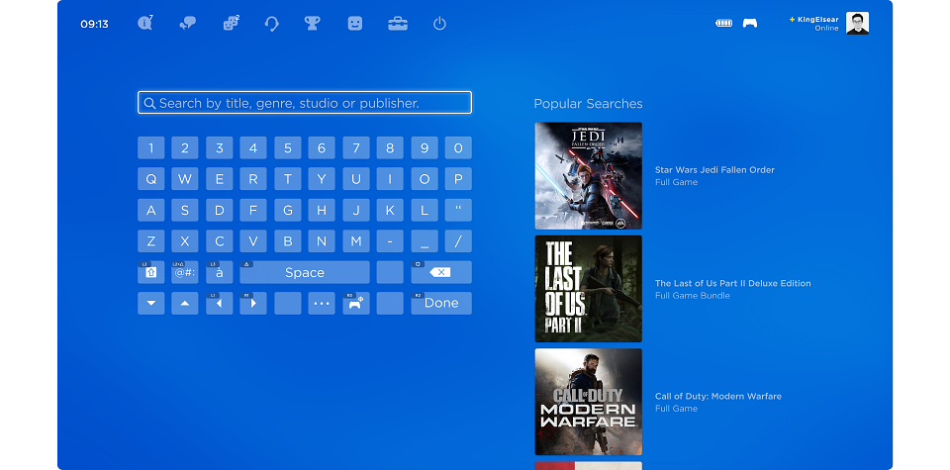
Task: Tap the number 1 key
Action: tap(150, 147)
